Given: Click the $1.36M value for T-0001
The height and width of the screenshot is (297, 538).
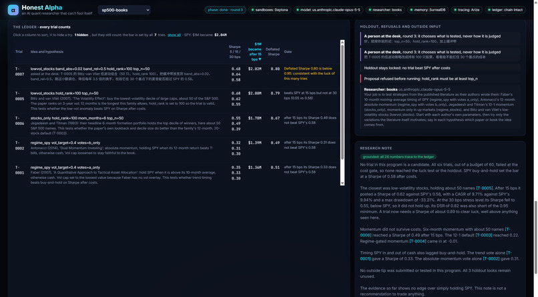Looking at the screenshot, I should tap(254, 168).
